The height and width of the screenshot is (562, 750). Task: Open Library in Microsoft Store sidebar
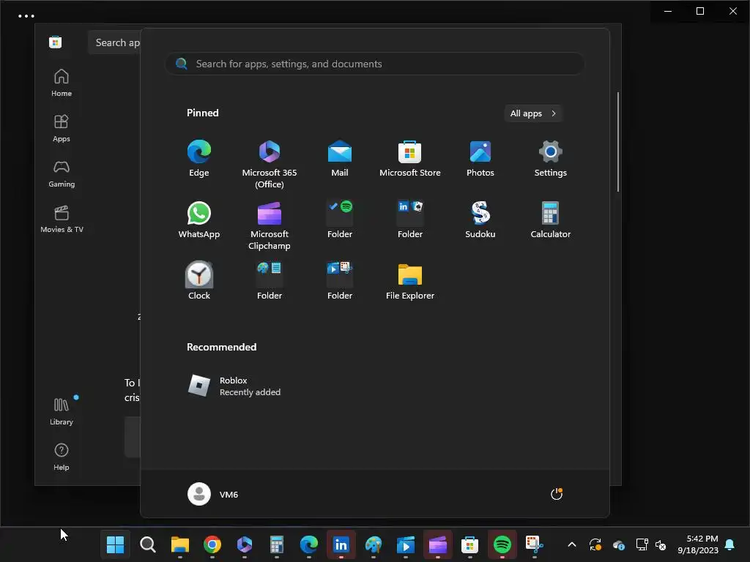(x=62, y=411)
